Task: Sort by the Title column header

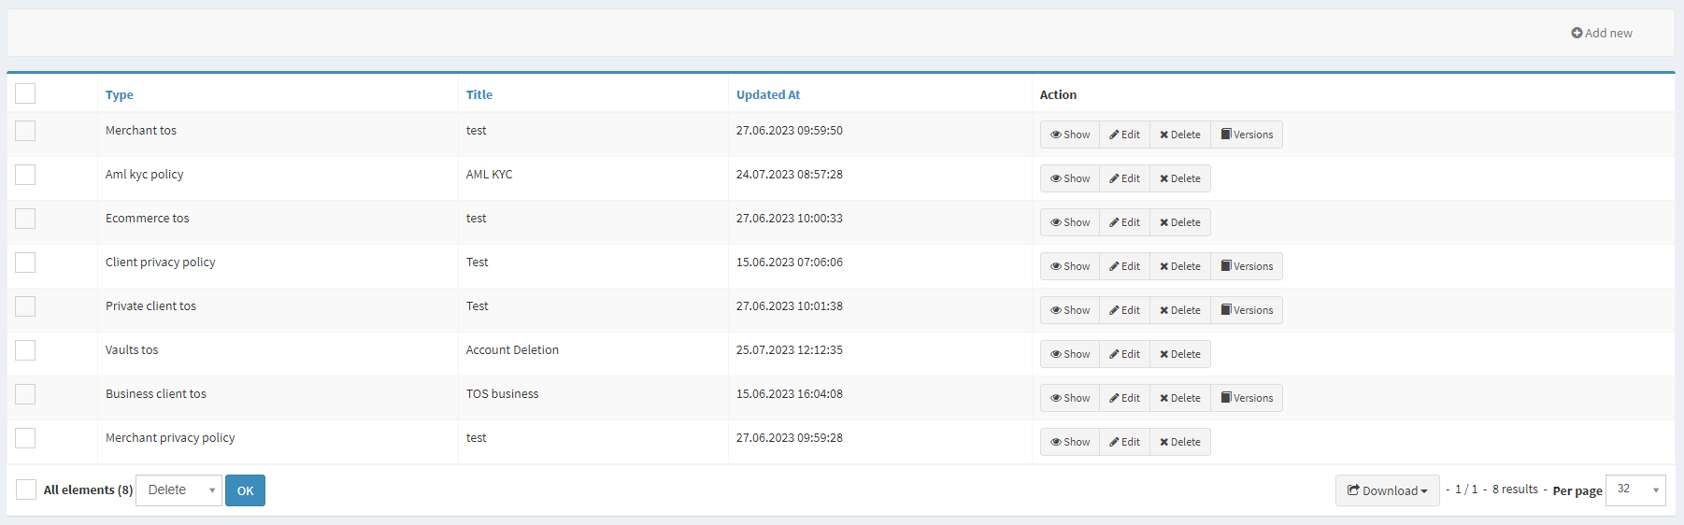Action: pyautogui.click(x=479, y=95)
